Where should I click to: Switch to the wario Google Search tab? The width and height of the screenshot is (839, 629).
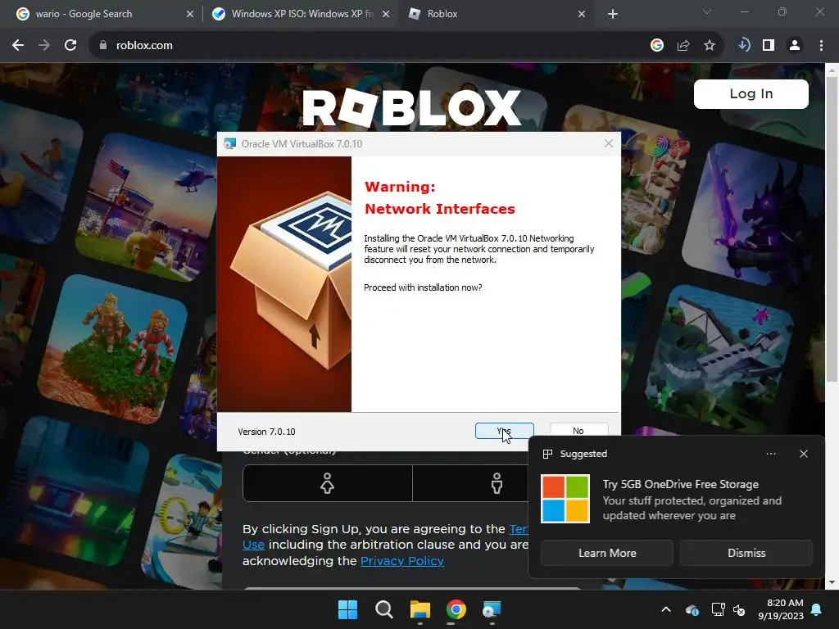102,14
